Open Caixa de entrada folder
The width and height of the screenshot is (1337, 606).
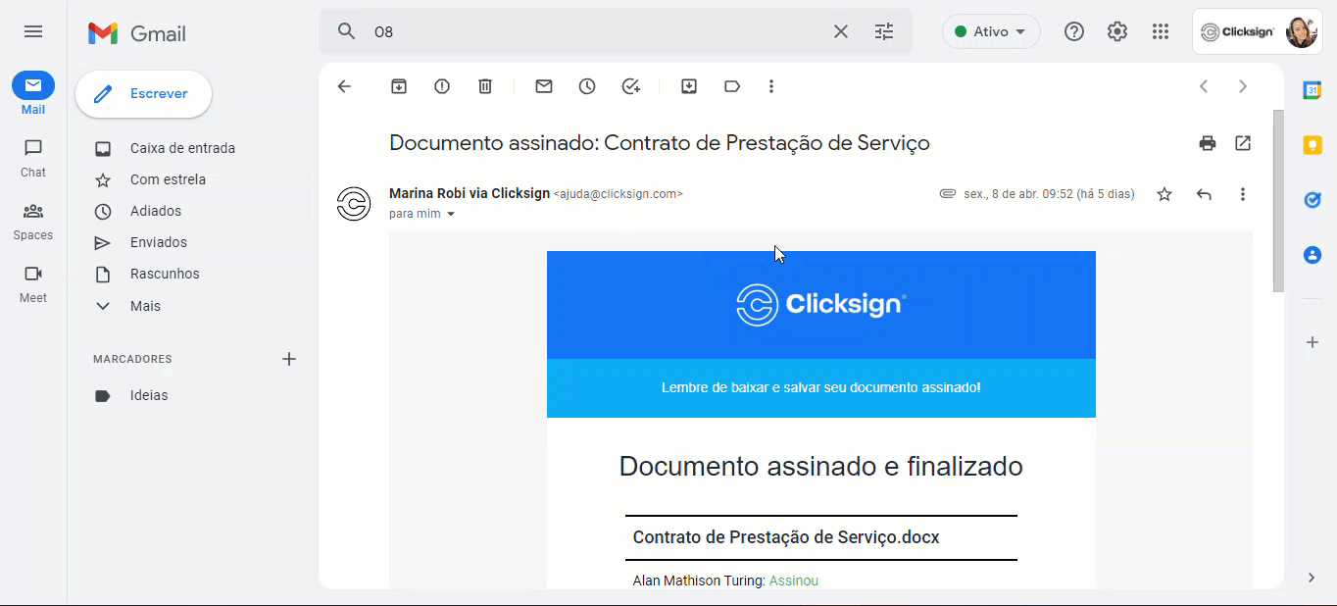coord(181,148)
